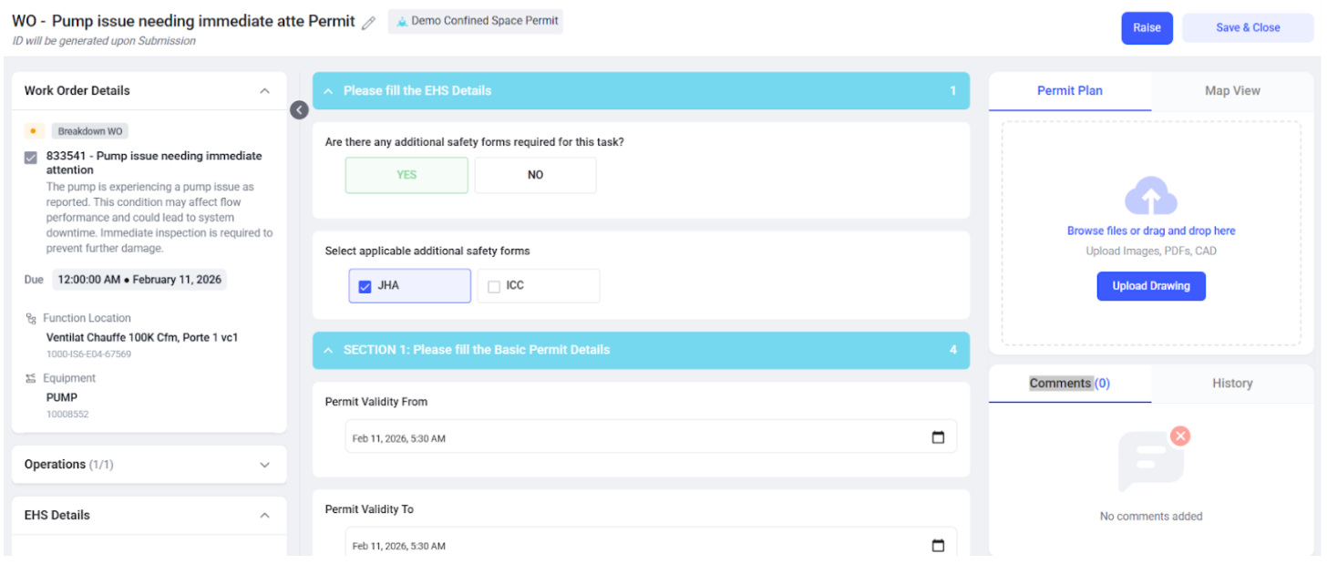Open the History tab

[x=1232, y=384]
